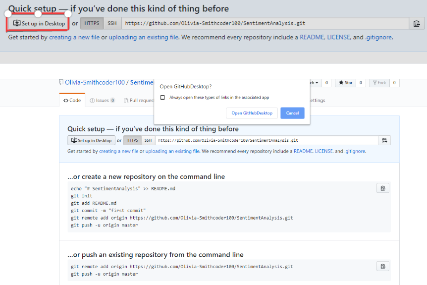Open the SentimentAnalysis repository name link
This screenshot has height=285, width=427.
(x=142, y=82)
